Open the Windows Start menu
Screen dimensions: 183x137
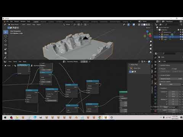coord(5,118)
